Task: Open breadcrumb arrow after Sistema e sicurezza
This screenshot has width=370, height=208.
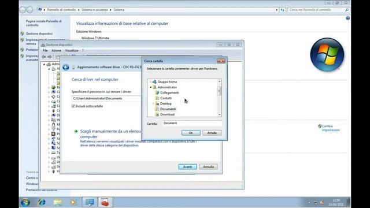Action: [110, 10]
